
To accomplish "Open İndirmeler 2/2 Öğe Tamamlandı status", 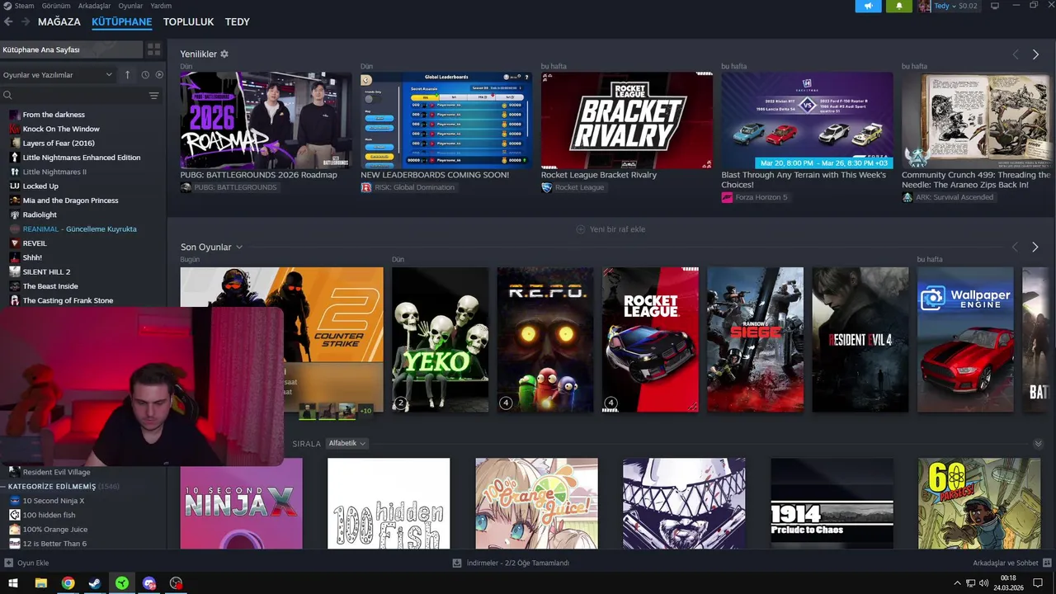I will [x=511, y=563].
